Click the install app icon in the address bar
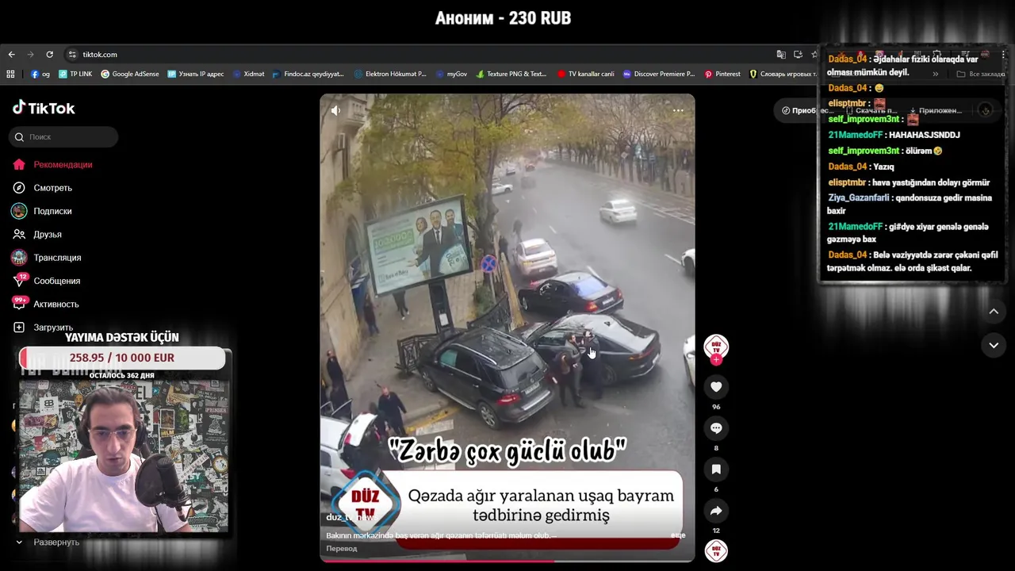This screenshot has width=1015, height=571. click(x=798, y=54)
